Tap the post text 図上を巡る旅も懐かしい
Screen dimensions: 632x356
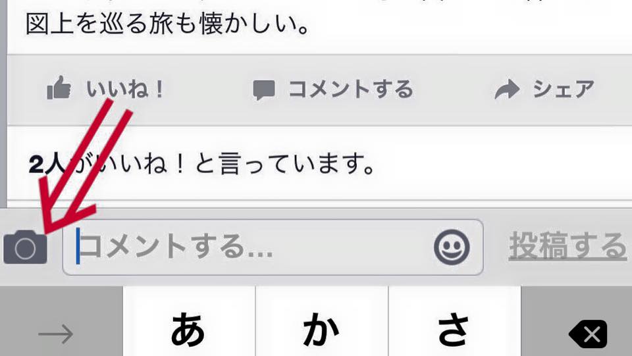[167, 24]
